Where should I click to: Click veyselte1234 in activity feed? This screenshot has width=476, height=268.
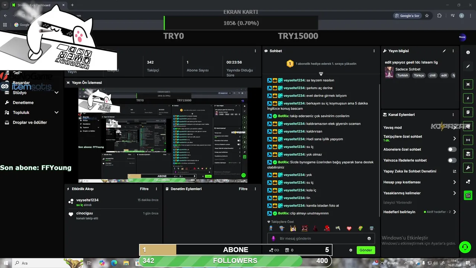click(x=87, y=200)
